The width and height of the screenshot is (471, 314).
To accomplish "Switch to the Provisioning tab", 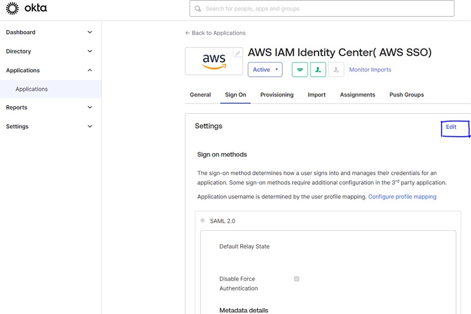I will coord(277,95).
